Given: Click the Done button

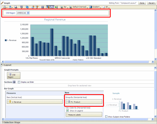Looking at the screenshot, I should (142, 3).
